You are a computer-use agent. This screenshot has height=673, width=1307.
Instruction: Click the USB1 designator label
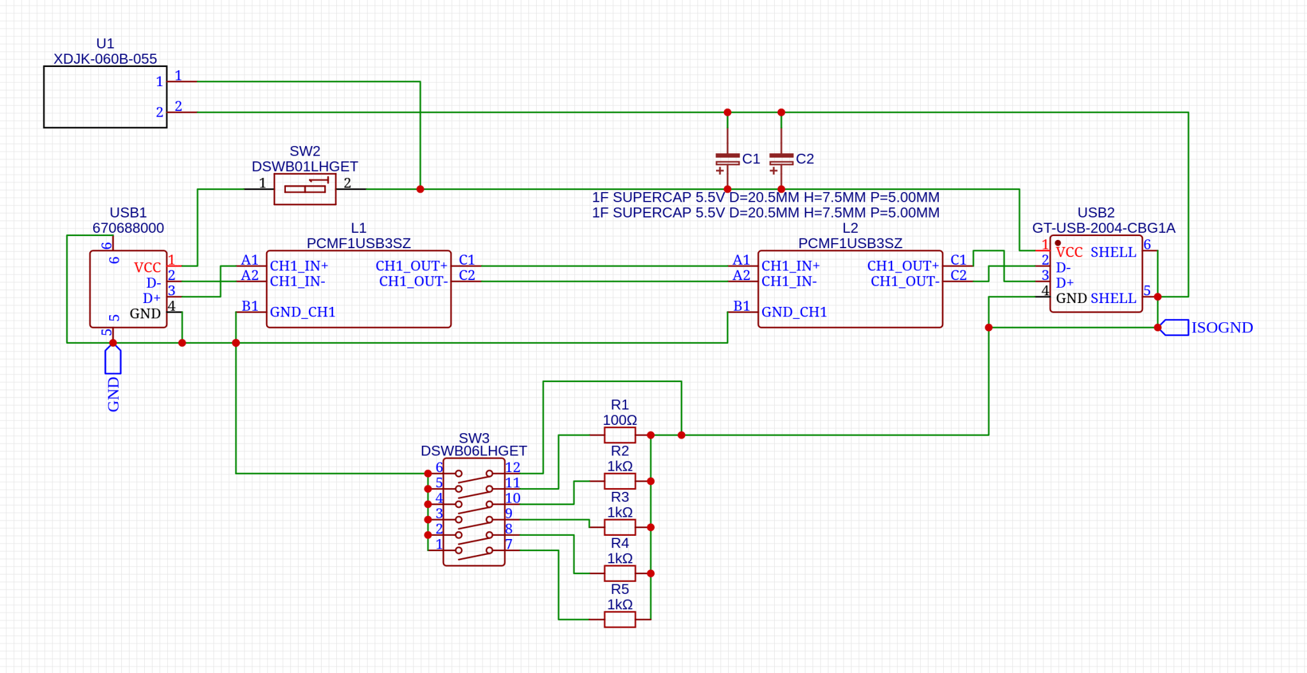coord(128,212)
